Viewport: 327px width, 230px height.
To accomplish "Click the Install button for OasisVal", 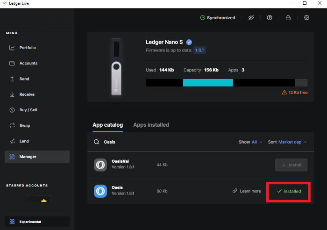I will tap(291, 165).
